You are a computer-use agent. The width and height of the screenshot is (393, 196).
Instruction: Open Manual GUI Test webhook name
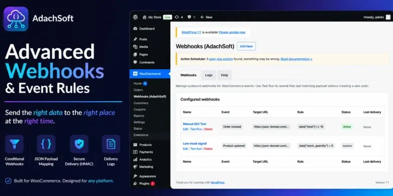point(194,124)
